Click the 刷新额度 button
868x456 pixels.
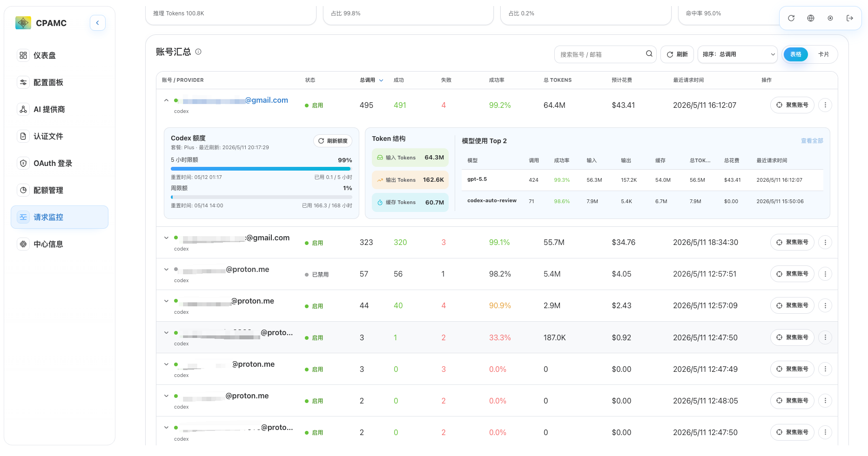(x=333, y=141)
